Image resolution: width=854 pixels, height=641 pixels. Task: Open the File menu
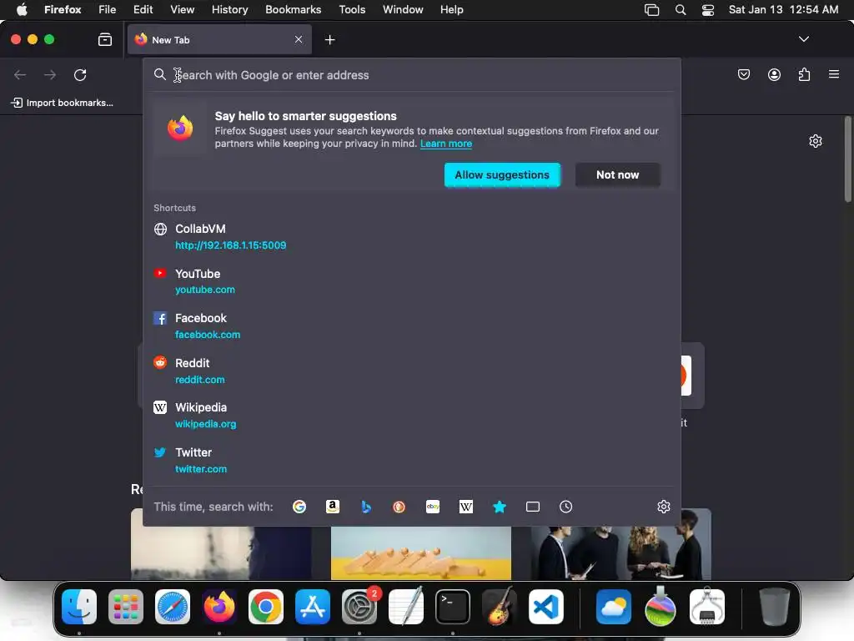coord(108,10)
